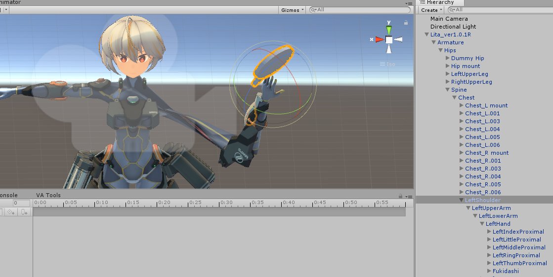
Task: Select Chest_R.001 in Hierarchy
Action: click(483, 161)
